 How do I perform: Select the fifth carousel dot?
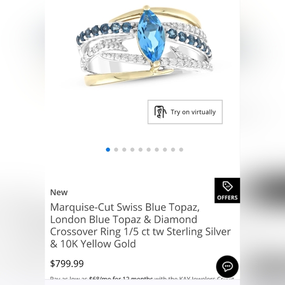click(141, 149)
